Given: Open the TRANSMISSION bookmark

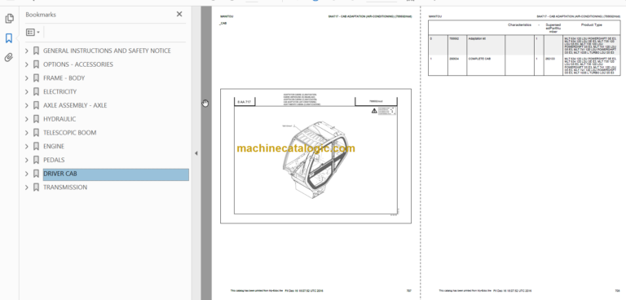Looking at the screenshot, I should [65, 187].
